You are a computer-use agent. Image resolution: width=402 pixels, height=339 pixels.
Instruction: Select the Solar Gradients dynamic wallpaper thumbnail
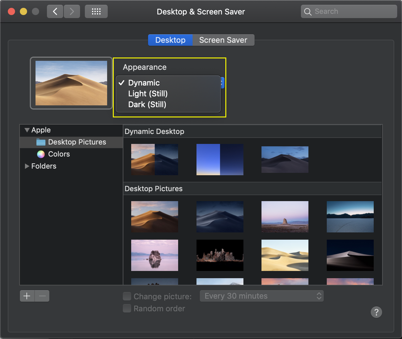[x=220, y=160]
